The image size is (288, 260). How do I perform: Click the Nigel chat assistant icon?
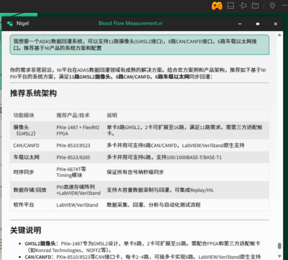click(x=10, y=24)
